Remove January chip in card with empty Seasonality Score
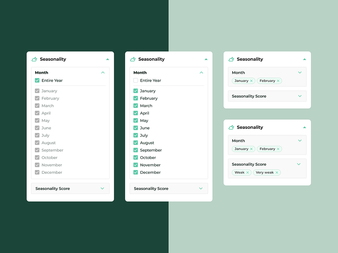The width and height of the screenshot is (338, 253). tap(251, 81)
